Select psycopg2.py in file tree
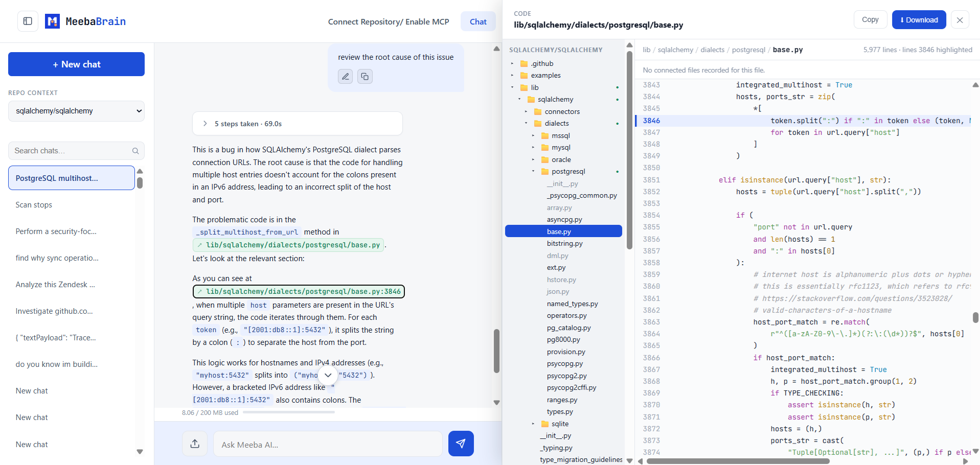Image resolution: width=980 pixels, height=465 pixels. (566, 376)
